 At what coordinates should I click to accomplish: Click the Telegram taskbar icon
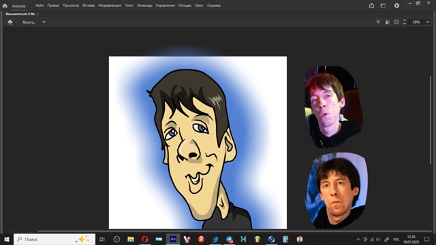(230, 239)
